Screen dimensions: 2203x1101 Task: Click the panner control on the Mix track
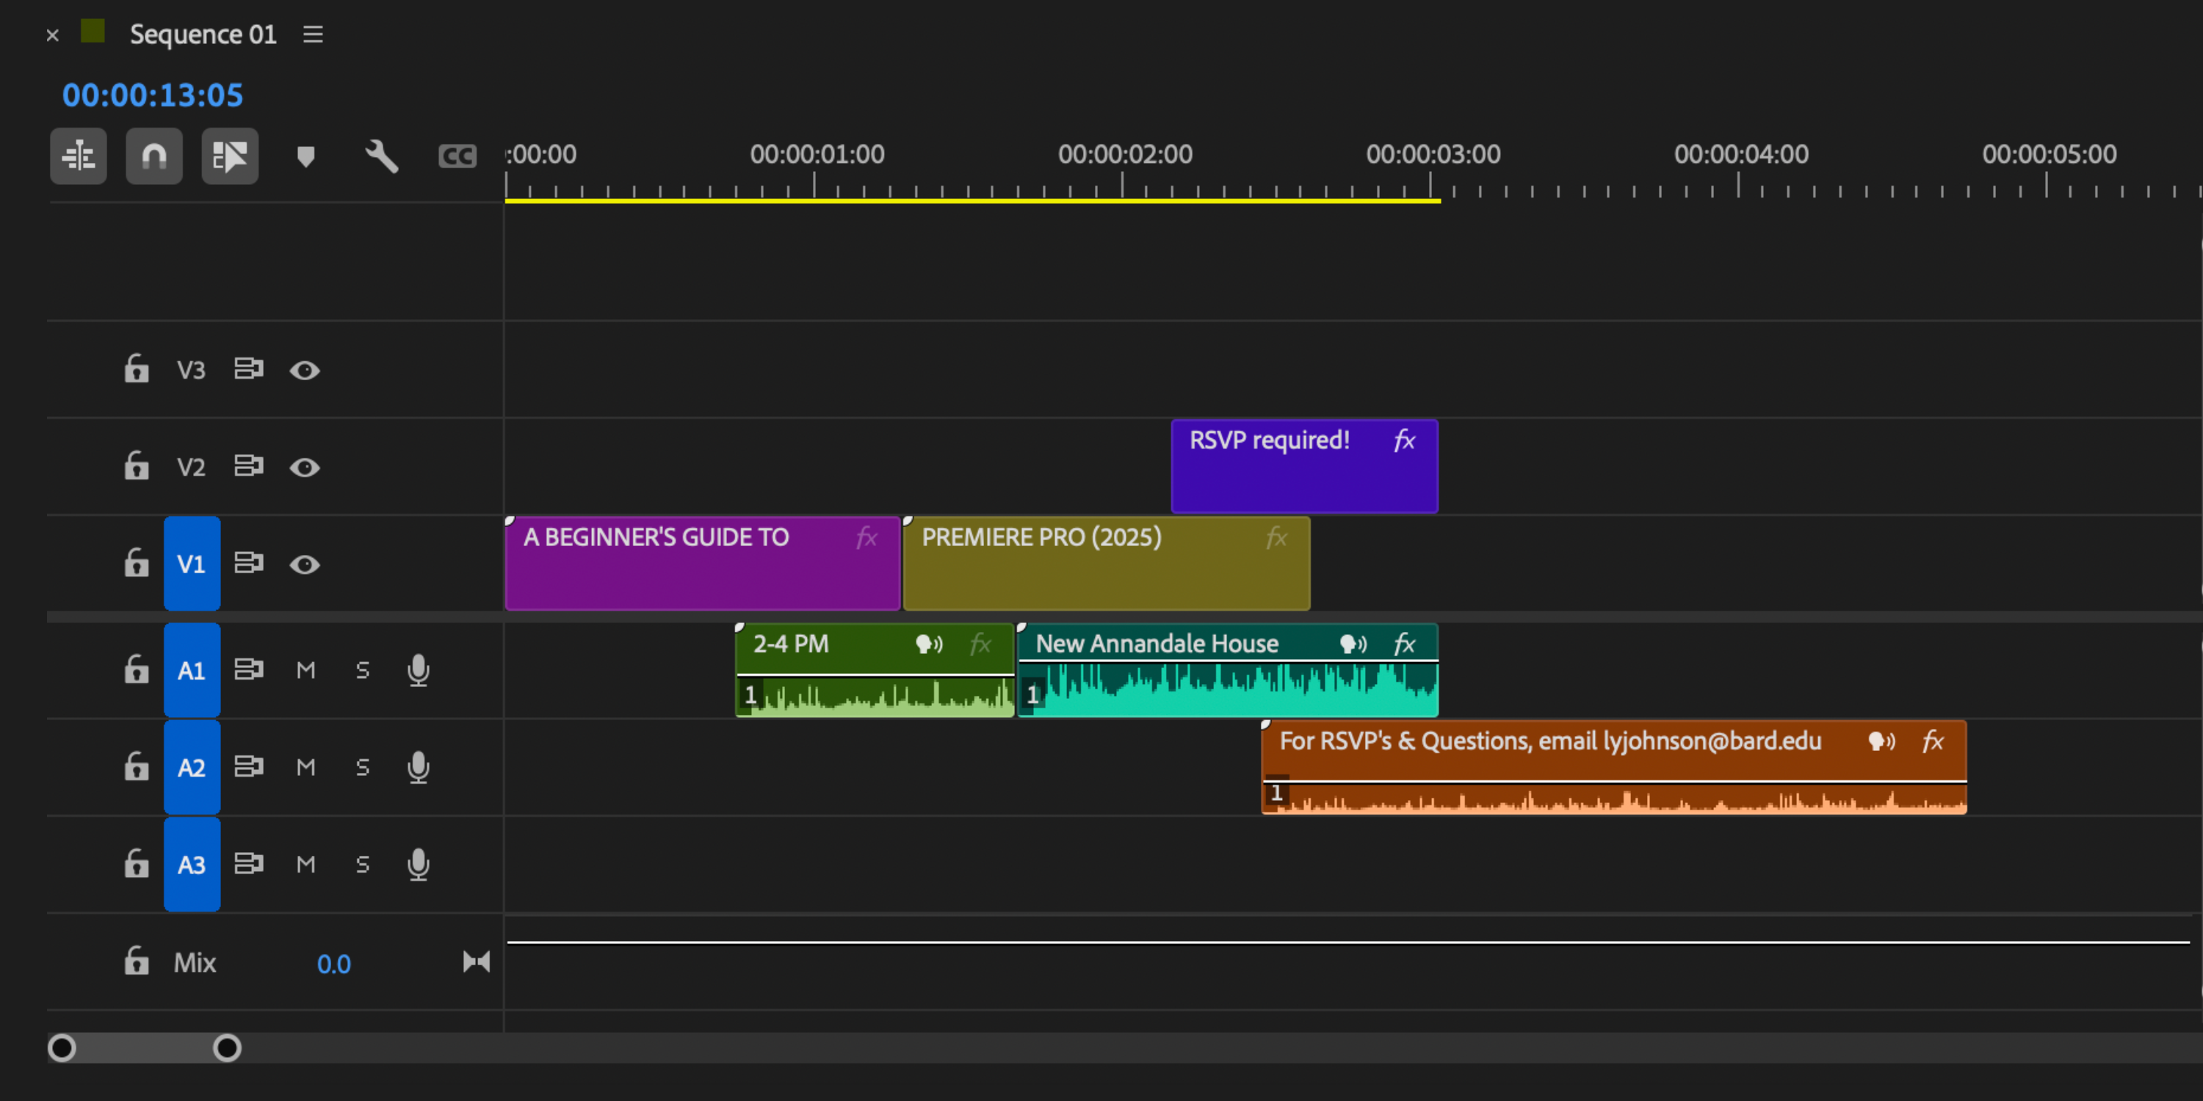pos(476,962)
